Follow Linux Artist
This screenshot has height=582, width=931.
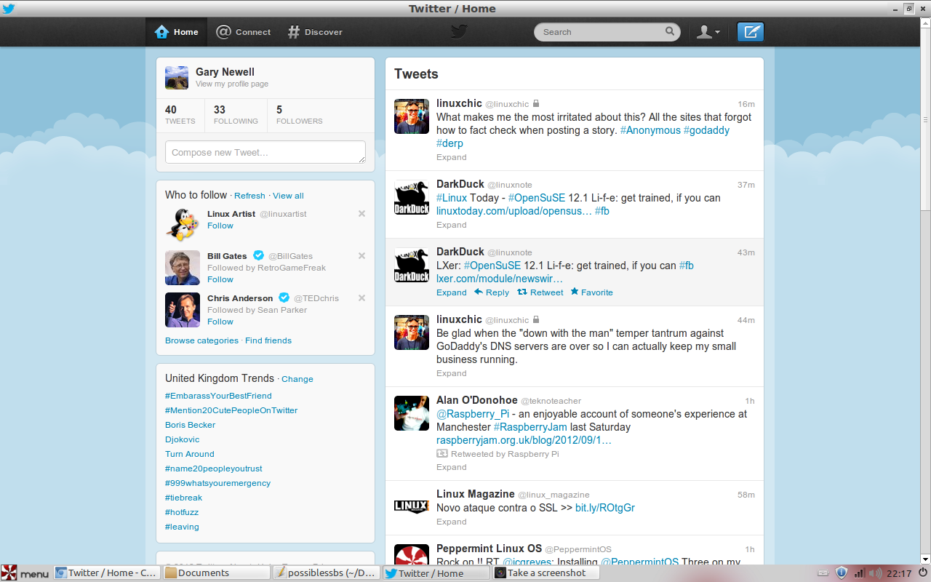[220, 226]
